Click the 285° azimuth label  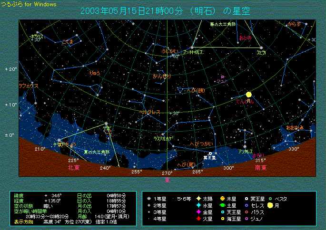(198, 172)
